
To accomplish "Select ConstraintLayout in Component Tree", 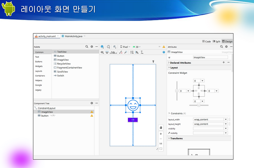I will (45, 108).
